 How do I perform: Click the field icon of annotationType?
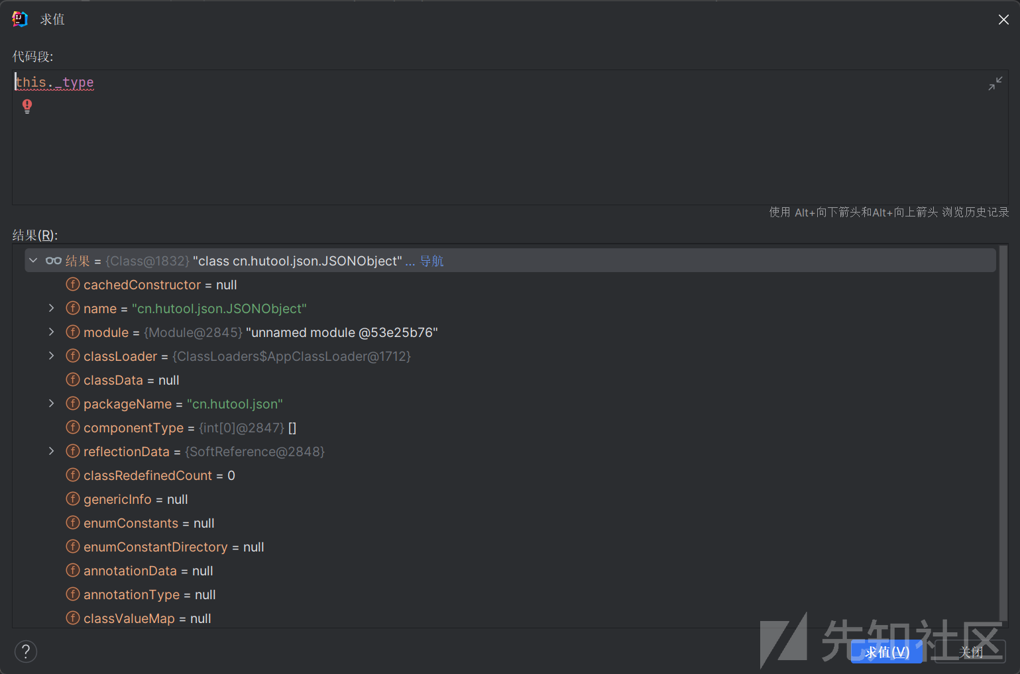[73, 595]
